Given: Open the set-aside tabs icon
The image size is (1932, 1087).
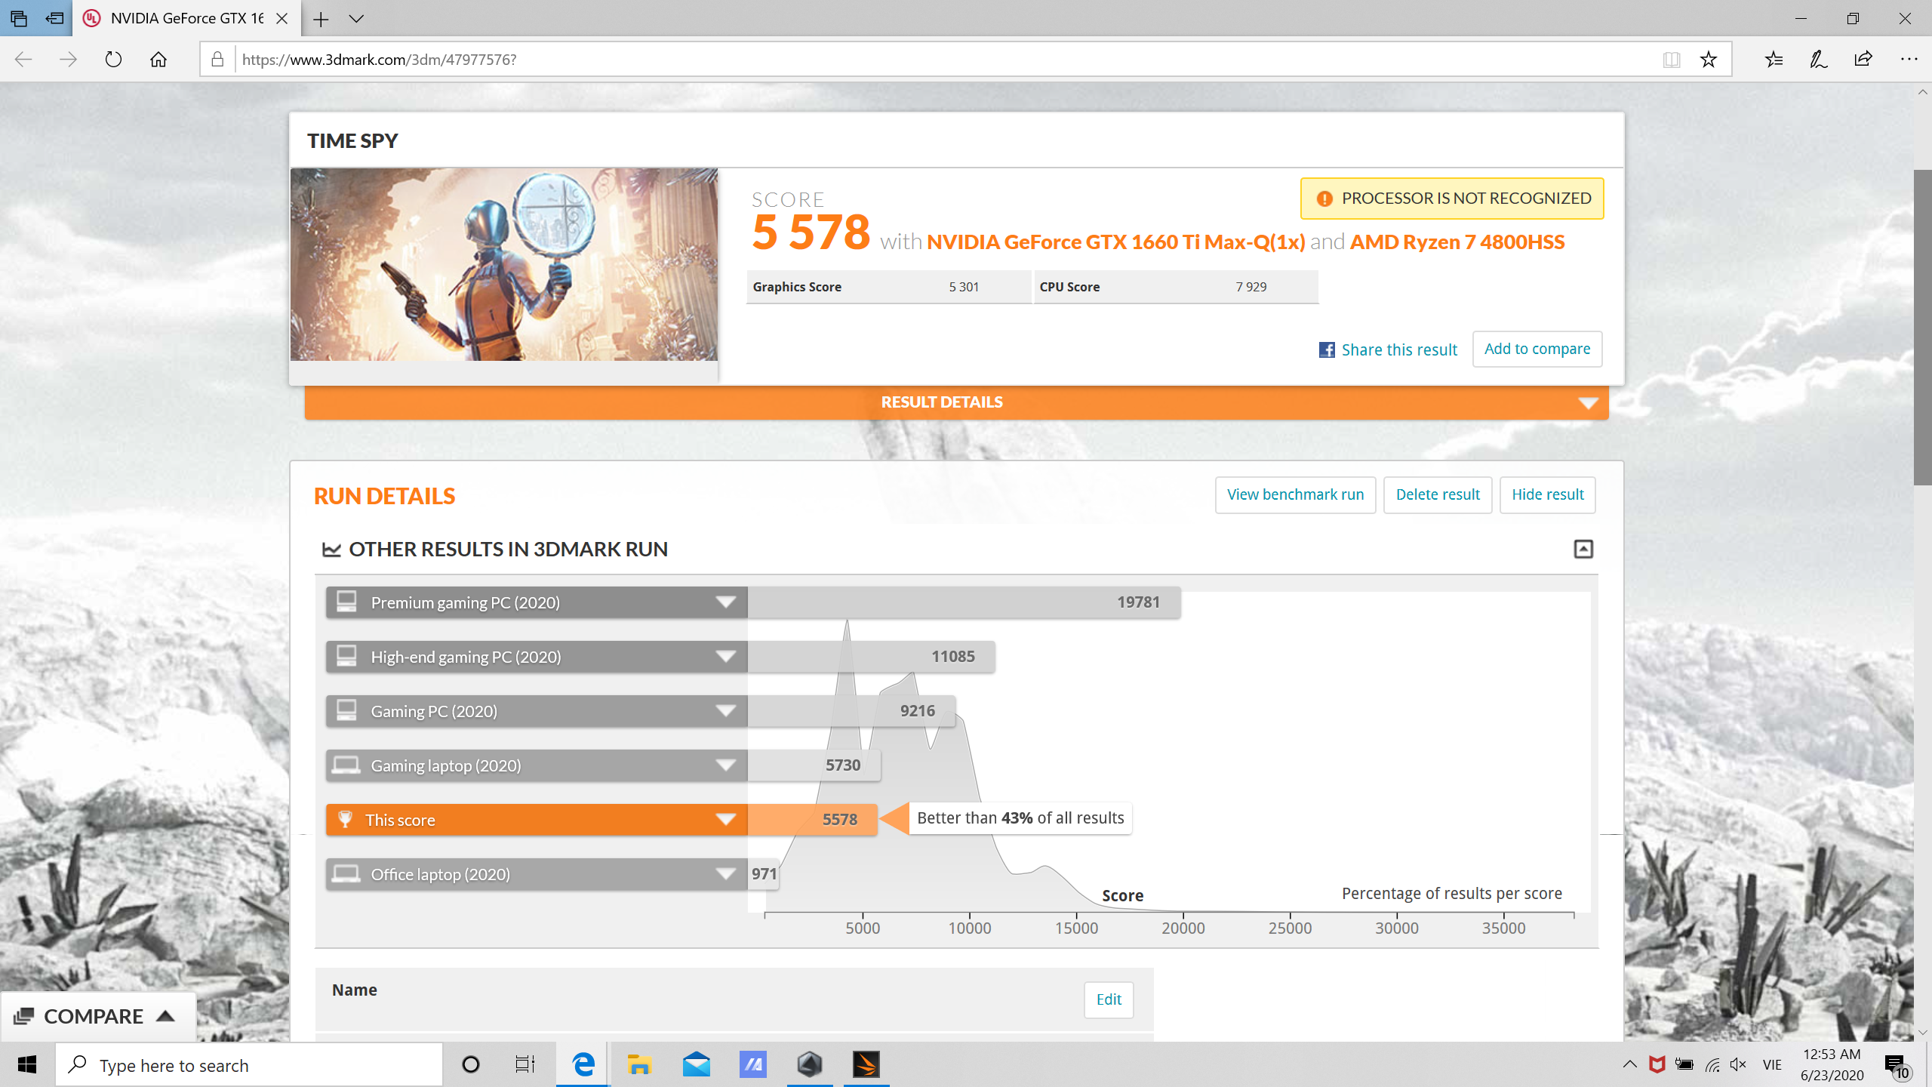Looking at the screenshot, I should [18, 18].
